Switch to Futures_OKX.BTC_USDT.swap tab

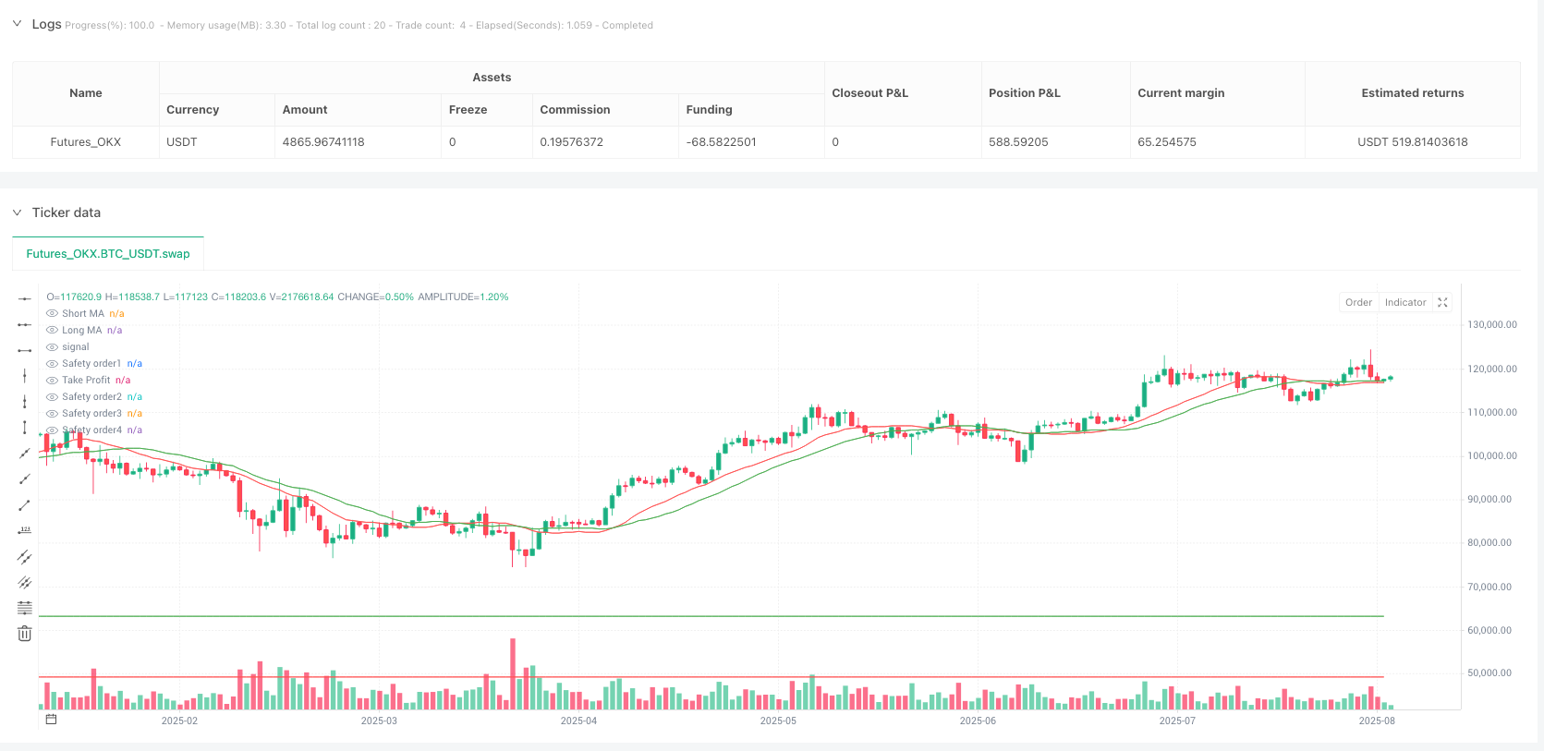(x=108, y=254)
